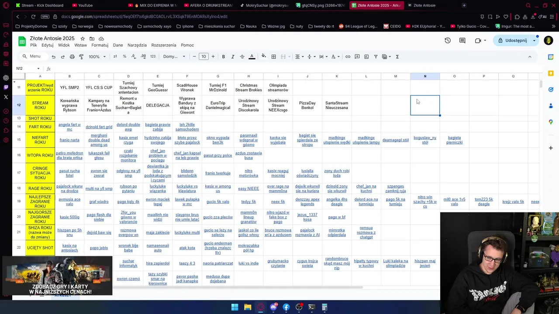Image resolution: width=559 pixels, height=314 pixels.
Task: Add a comment with the toolbar icon
Action: (357, 57)
